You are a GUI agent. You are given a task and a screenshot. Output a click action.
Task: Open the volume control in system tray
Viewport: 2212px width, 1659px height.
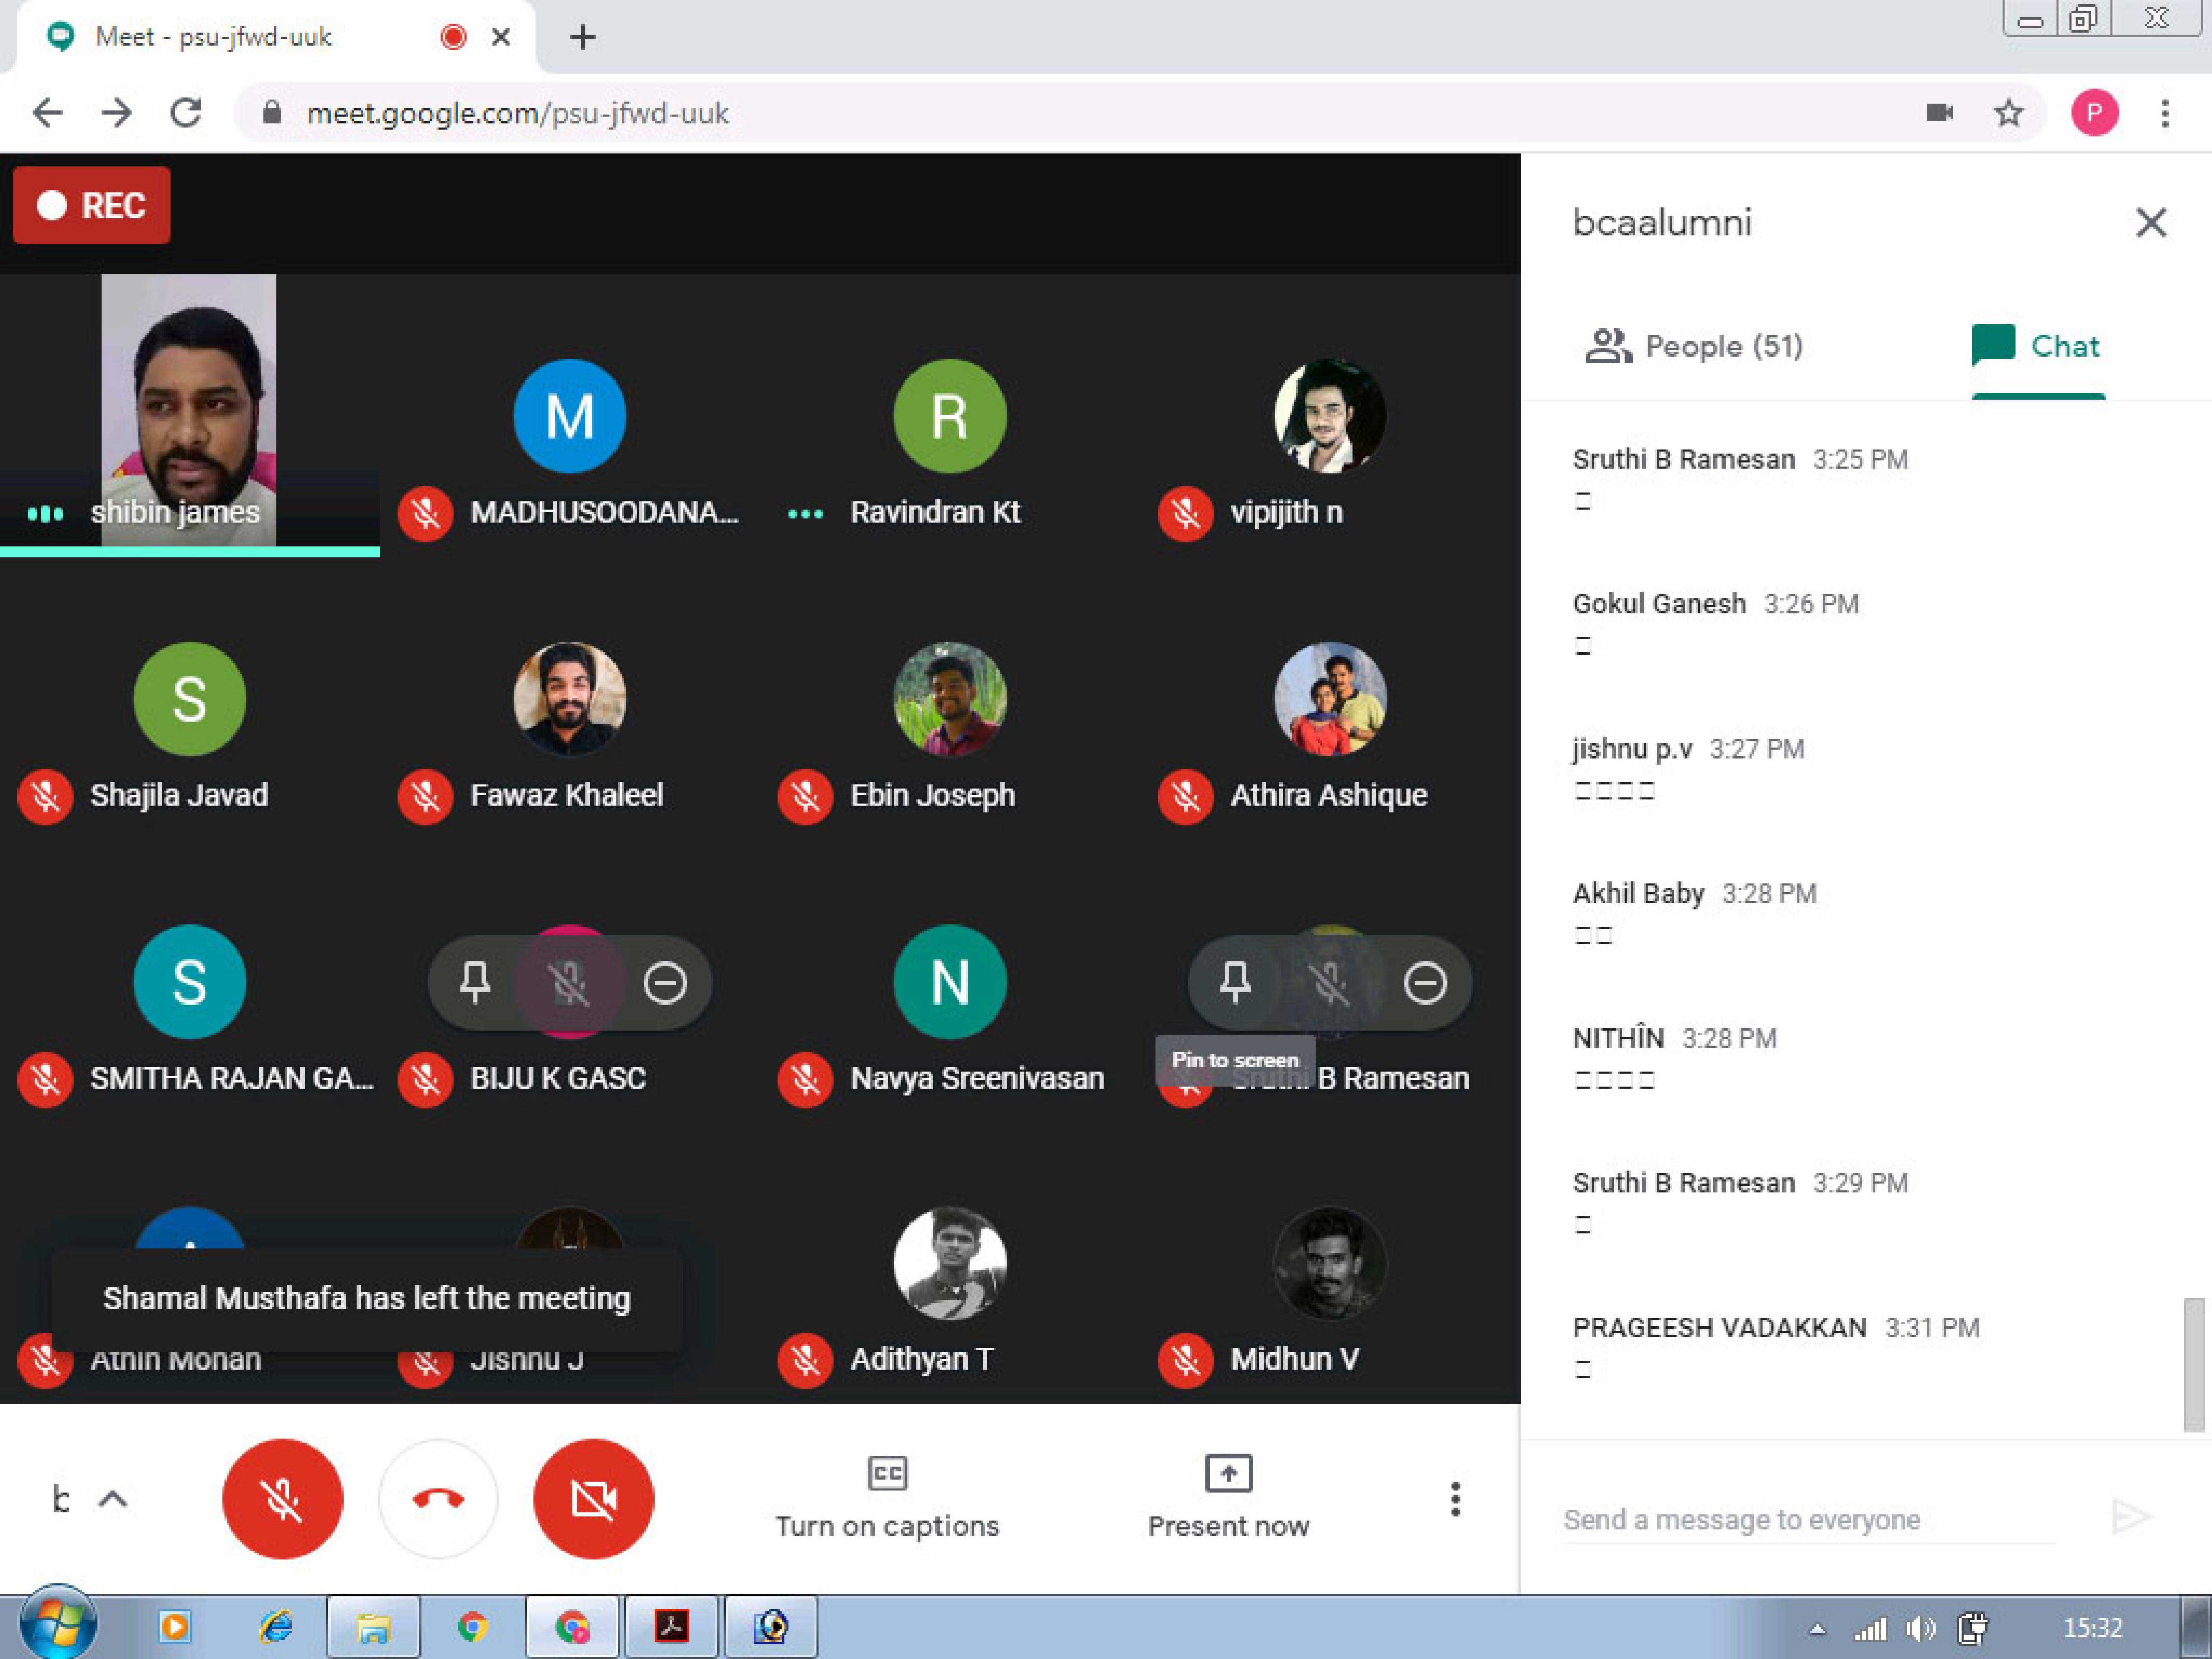(x=1920, y=1630)
